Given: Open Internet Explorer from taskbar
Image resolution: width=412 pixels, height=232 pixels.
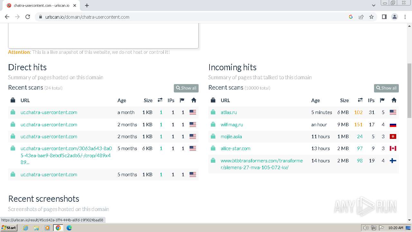Looking at the screenshot, I should click(x=26, y=228).
